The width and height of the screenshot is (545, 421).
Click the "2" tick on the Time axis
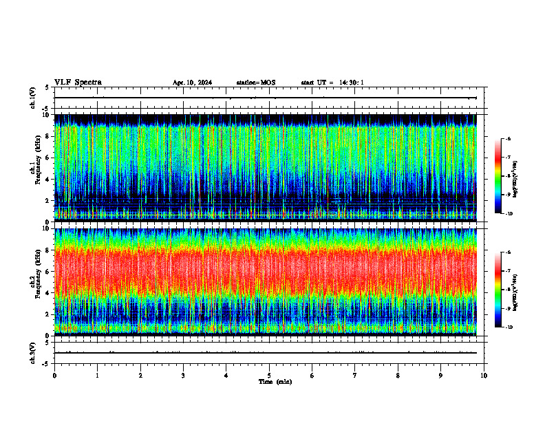click(x=140, y=376)
